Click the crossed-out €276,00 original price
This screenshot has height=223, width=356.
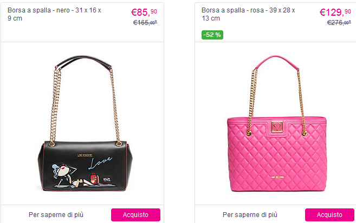pyautogui.click(x=339, y=22)
